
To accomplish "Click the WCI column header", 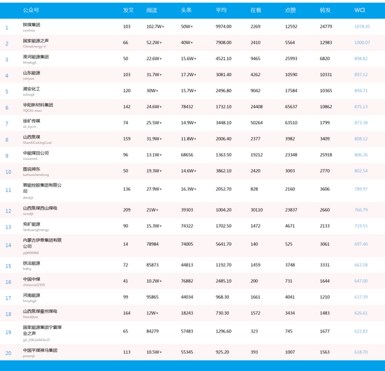I will pyautogui.click(x=360, y=10).
